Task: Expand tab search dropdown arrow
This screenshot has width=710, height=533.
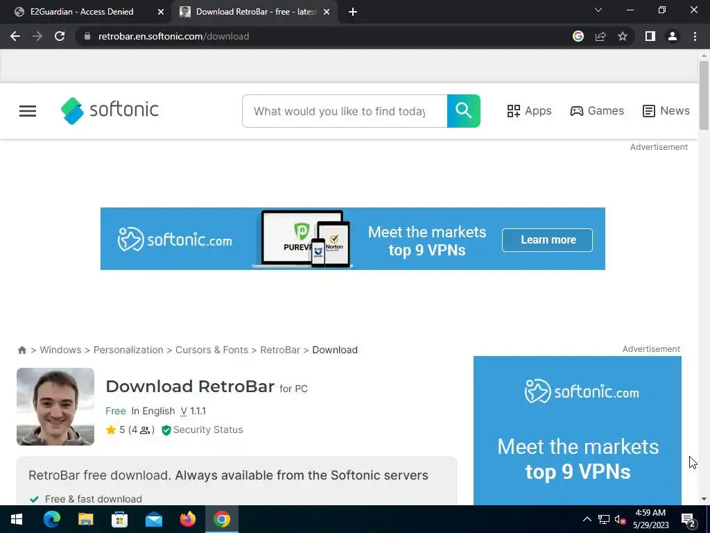Action: (598, 10)
